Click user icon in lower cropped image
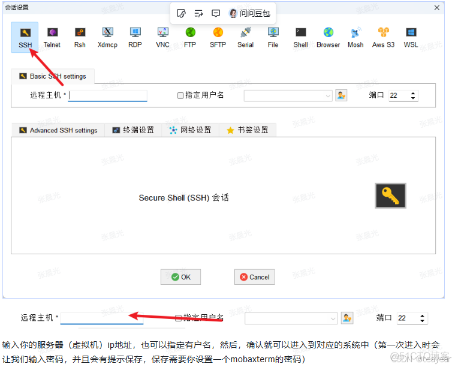The image size is (455, 367). (x=347, y=318)
